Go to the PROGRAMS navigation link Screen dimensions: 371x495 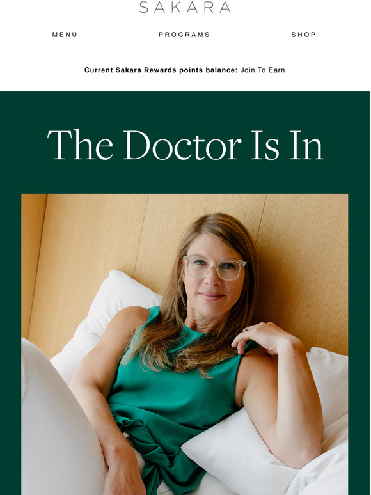point(184,35)
